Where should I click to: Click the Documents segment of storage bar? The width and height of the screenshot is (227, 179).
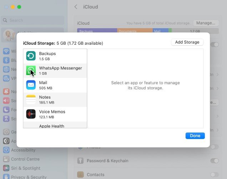click(135, 30)
